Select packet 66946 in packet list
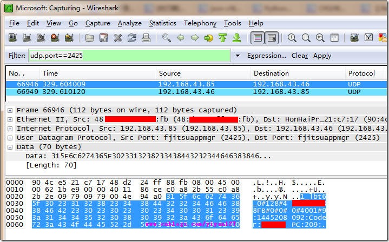Screen dimensions: 389x242 click(196, 84)
